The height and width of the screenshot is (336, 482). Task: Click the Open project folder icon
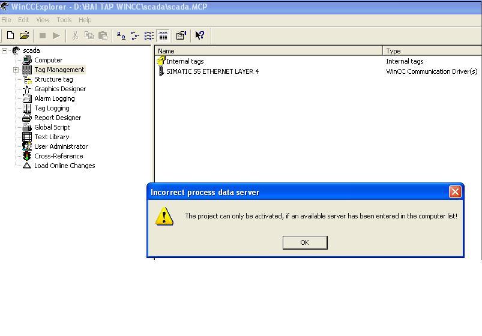(24, 35)
